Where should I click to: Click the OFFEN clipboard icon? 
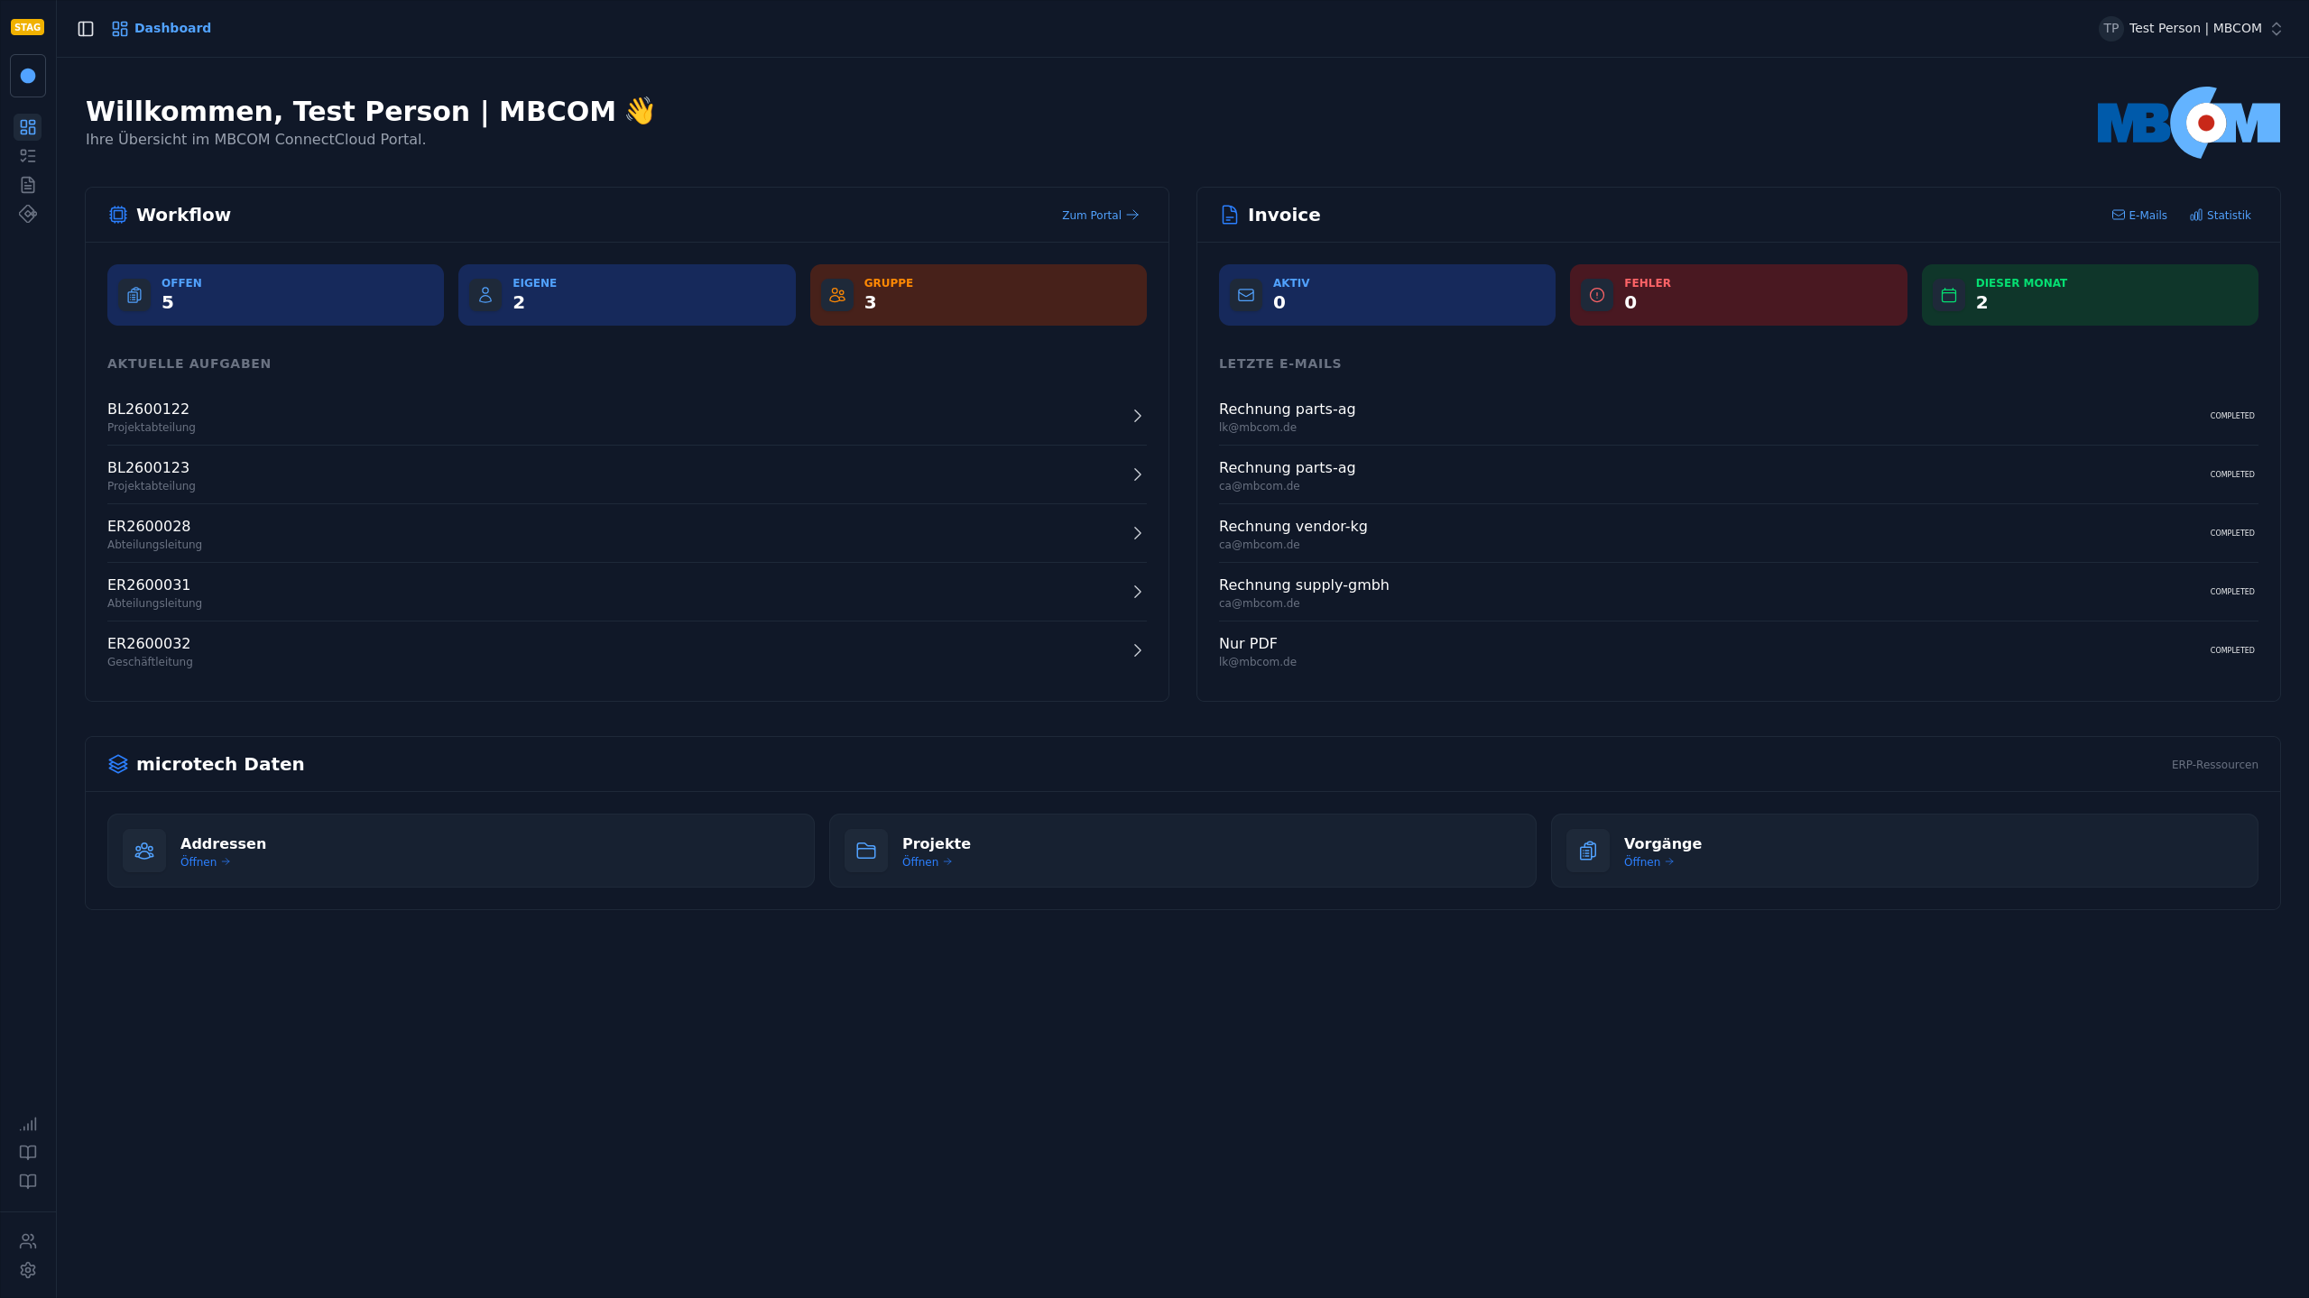(134, 295)
